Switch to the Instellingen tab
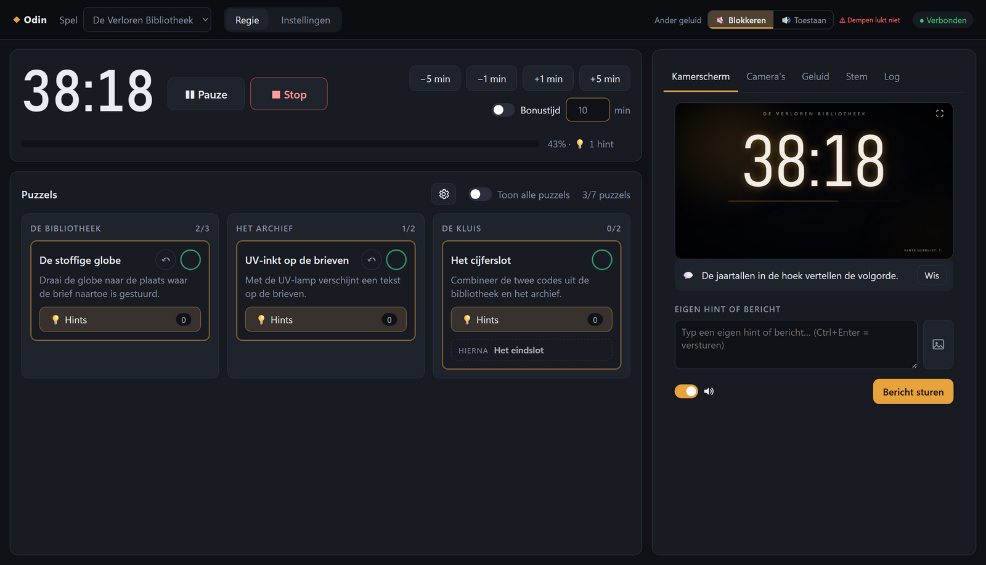The height and width of the screenshot is (565, 986). coord(306,20)
